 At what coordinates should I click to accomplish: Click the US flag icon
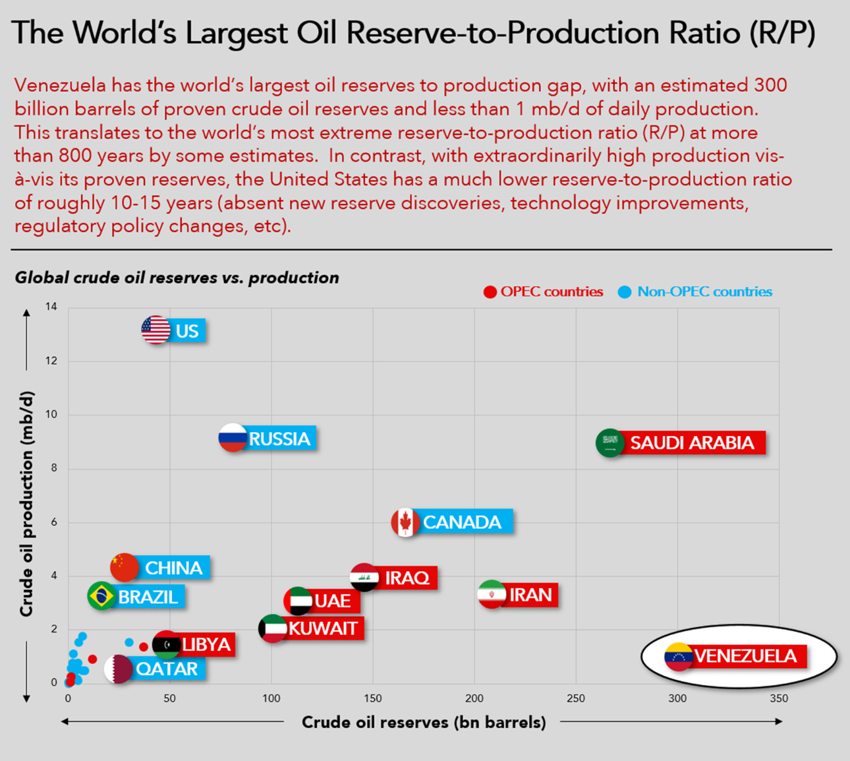[156, 330]
